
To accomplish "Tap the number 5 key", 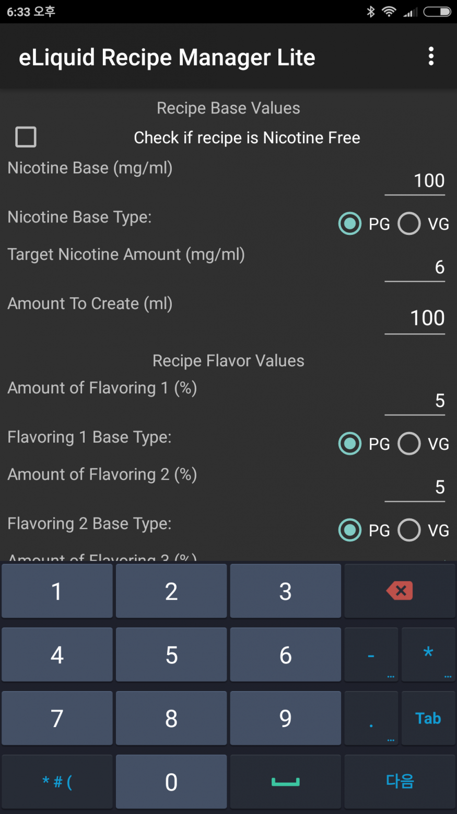I will pos(171,654).
